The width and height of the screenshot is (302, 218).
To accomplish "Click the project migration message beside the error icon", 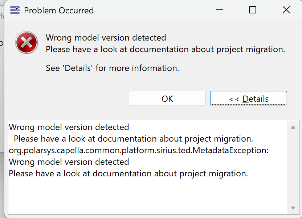I will tap(165, 49).
